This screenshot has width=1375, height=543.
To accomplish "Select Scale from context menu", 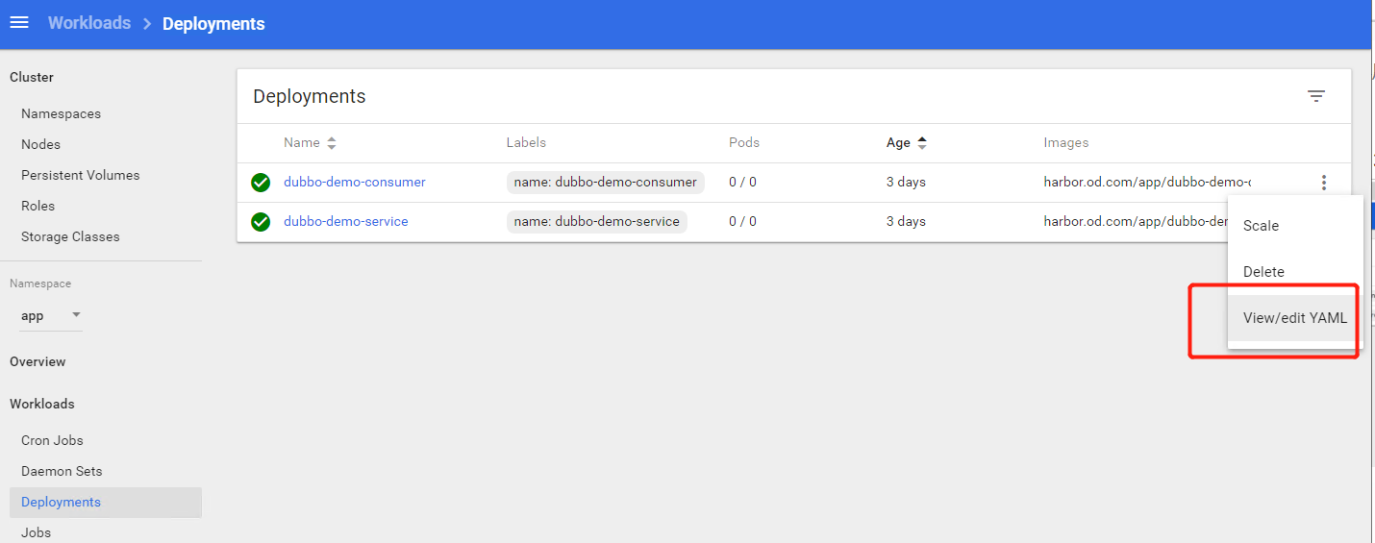I will [1295, 226].
